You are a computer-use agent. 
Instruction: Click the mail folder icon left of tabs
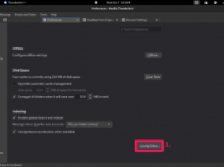tap(5, 20)
